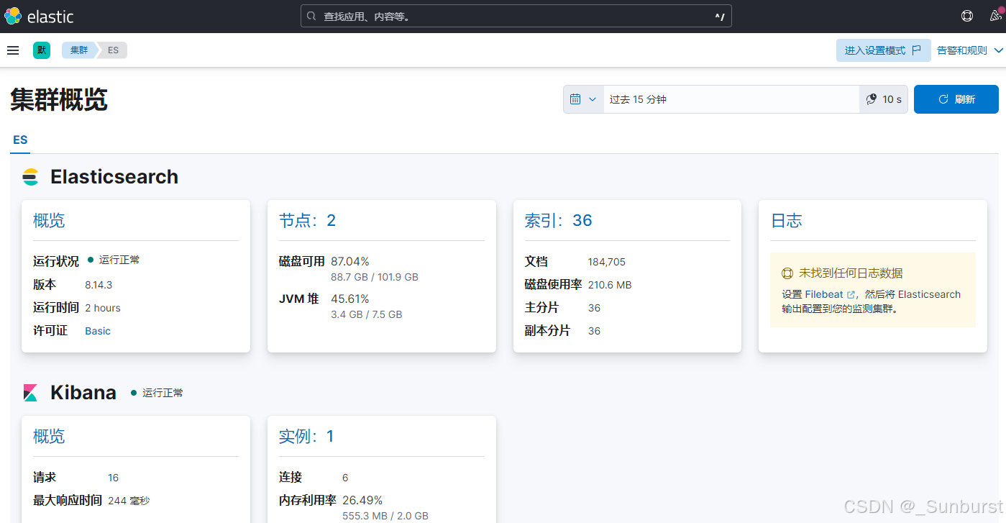The width and height of the screenshot is (1006, 523).
Task: Open the 索引: 36 link
Action: 558,221
